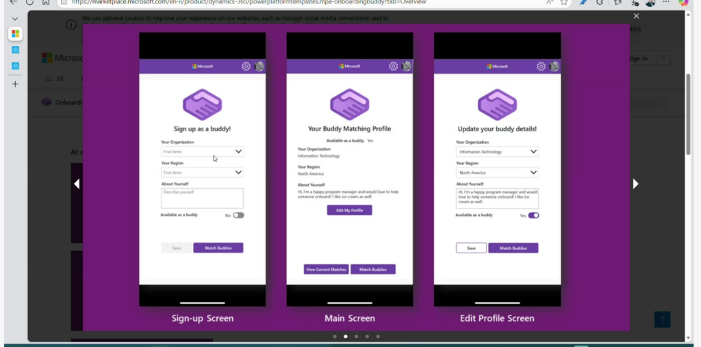
Task: Close the image gallery lightbox
Action: 636,16
